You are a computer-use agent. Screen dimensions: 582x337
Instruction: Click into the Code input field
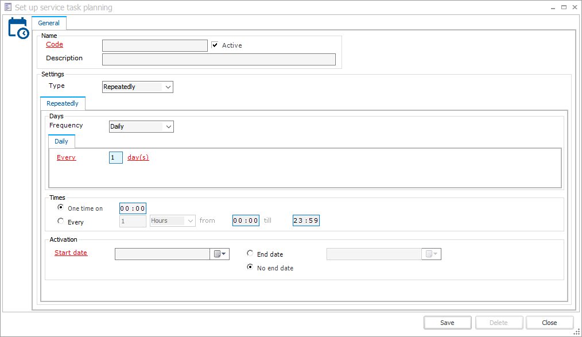(154, 45)
